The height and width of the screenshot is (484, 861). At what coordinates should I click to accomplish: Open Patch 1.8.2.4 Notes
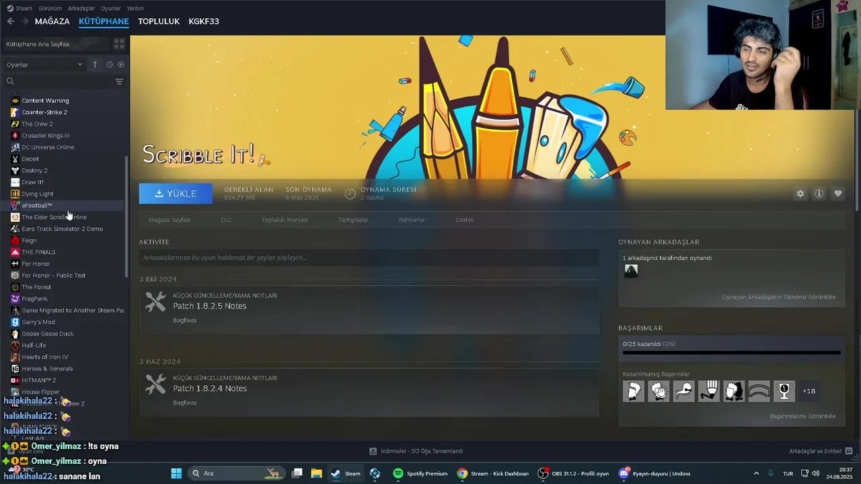click(x=210, y=389)
